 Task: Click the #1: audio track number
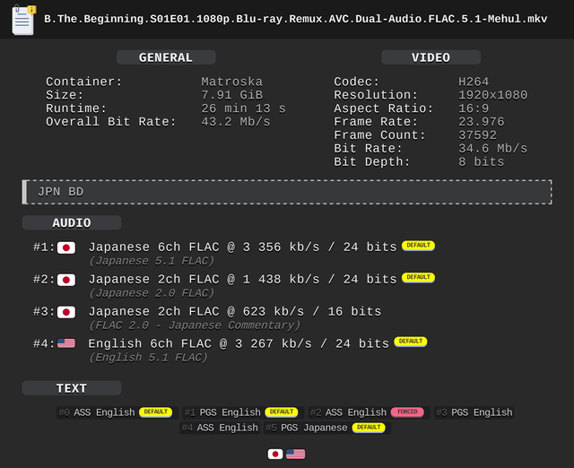[x=44, y=247]
